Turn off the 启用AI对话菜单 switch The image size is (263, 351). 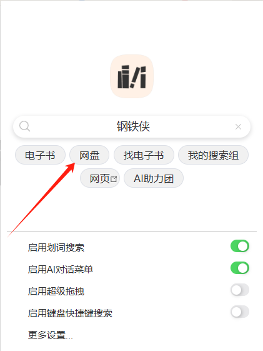coord(240,268)
